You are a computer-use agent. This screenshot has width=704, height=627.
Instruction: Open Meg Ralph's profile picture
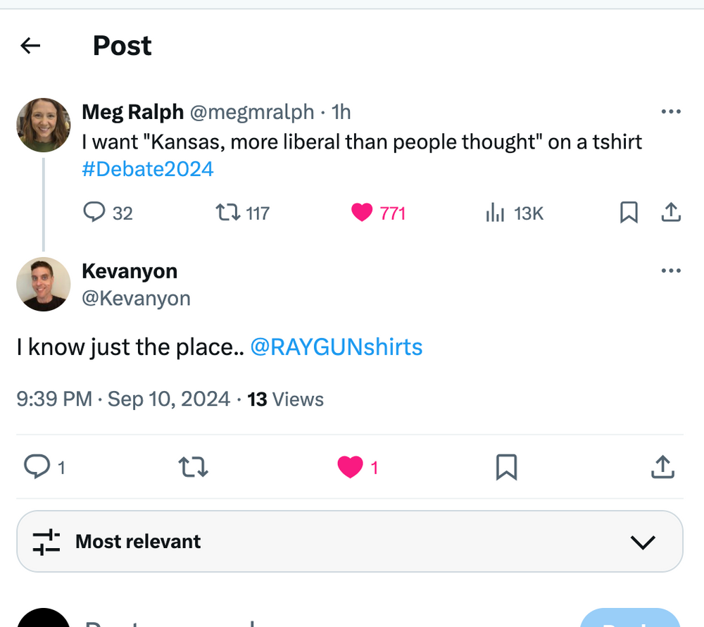coord(44,125)
